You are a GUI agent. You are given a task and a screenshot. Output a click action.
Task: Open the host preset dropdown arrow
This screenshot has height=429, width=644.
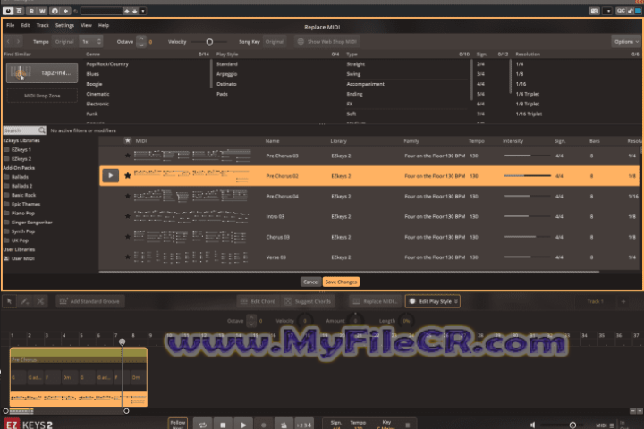point(143,11)
